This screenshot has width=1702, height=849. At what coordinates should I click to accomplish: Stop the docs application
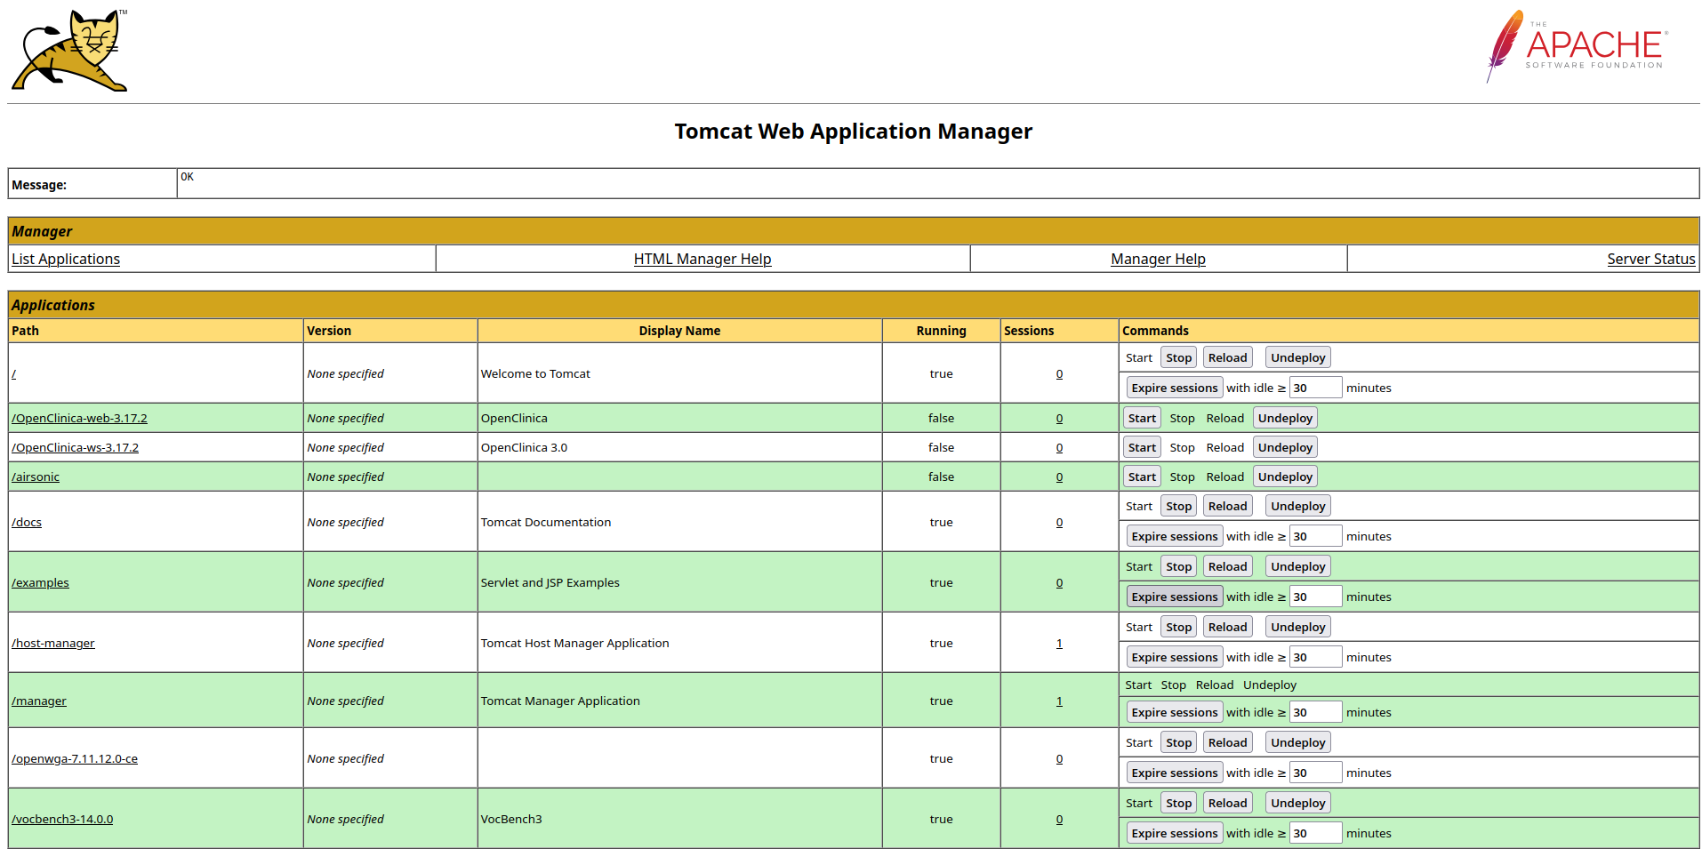coord(1178,505)
